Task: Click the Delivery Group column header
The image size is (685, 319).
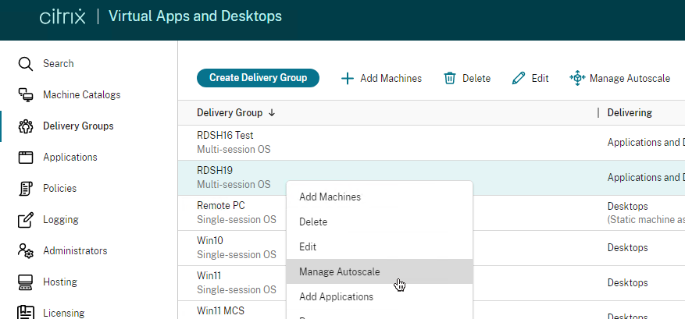Action: point(230,113)
